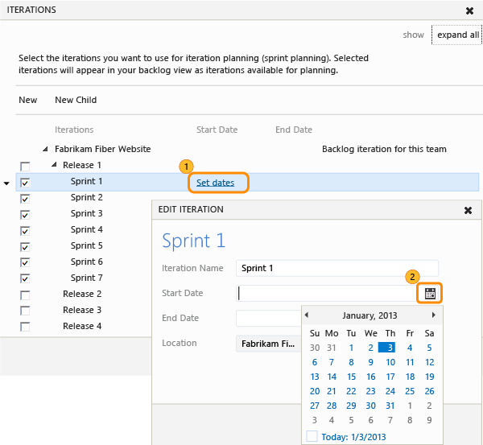The image size is (483, 445).
Task: Close the Iterations panel
Action: tap(469, 10)
